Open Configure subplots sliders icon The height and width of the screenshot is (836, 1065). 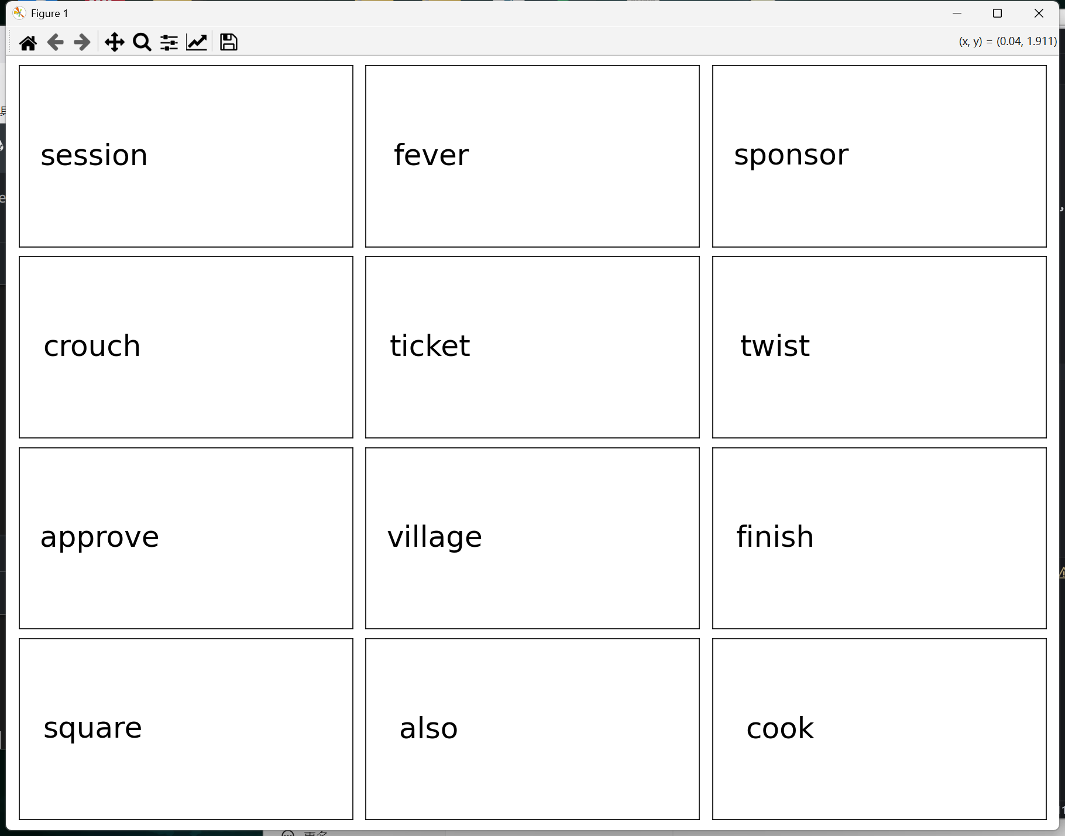tap(169, 42)
